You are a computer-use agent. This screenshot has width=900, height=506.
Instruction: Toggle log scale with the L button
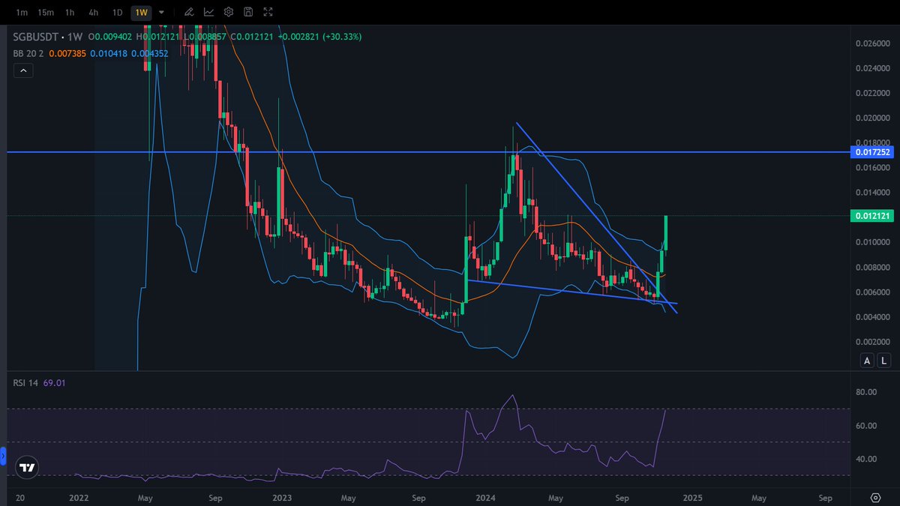coord(885,361)
